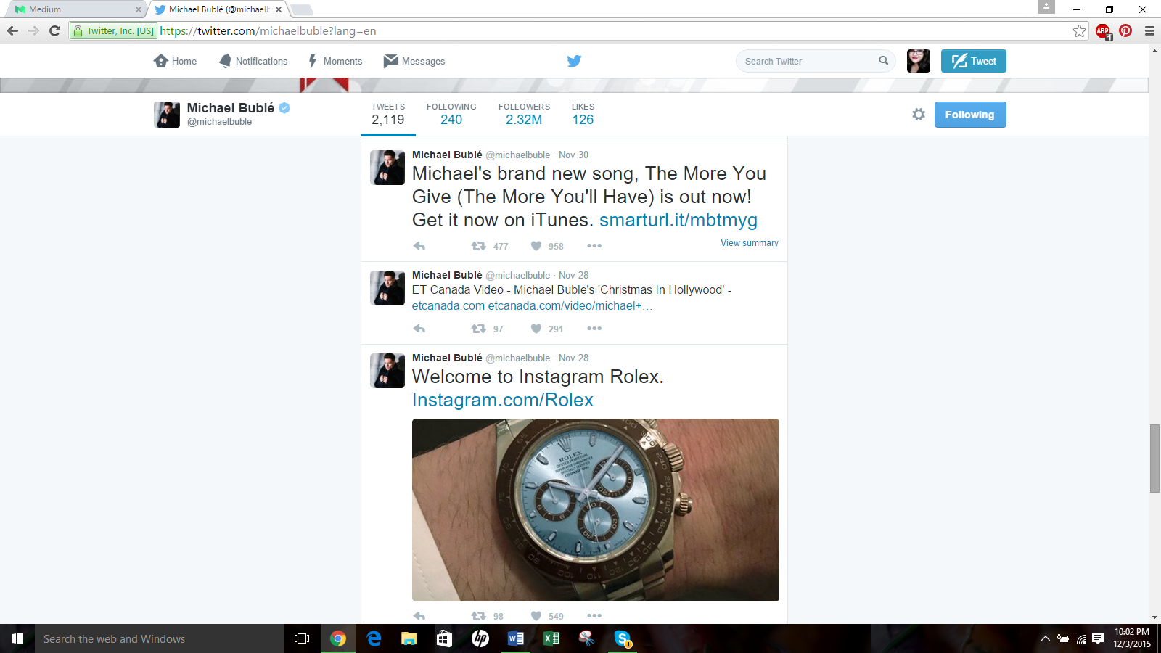Click the browser Back button

12,30
